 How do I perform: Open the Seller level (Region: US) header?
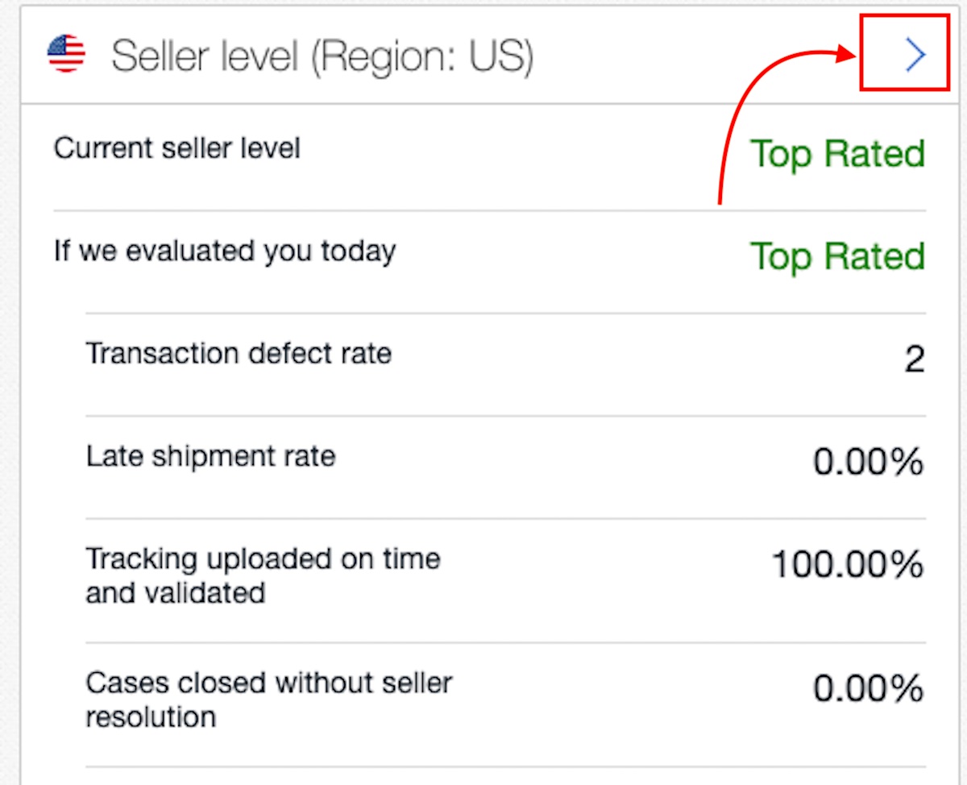click(x=322, y=56)
